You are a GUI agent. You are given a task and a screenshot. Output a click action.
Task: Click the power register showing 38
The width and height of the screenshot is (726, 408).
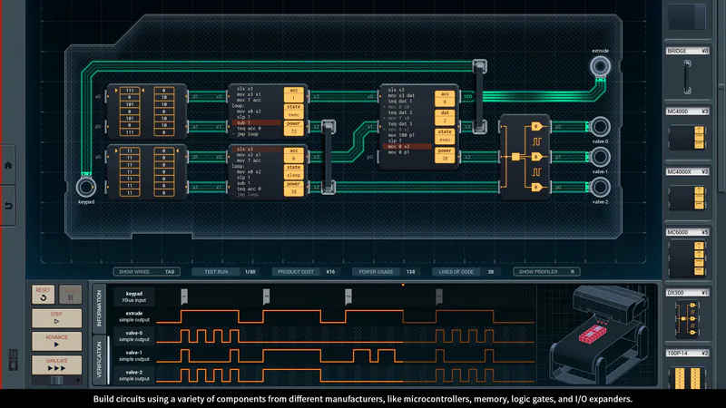[293, 188]
